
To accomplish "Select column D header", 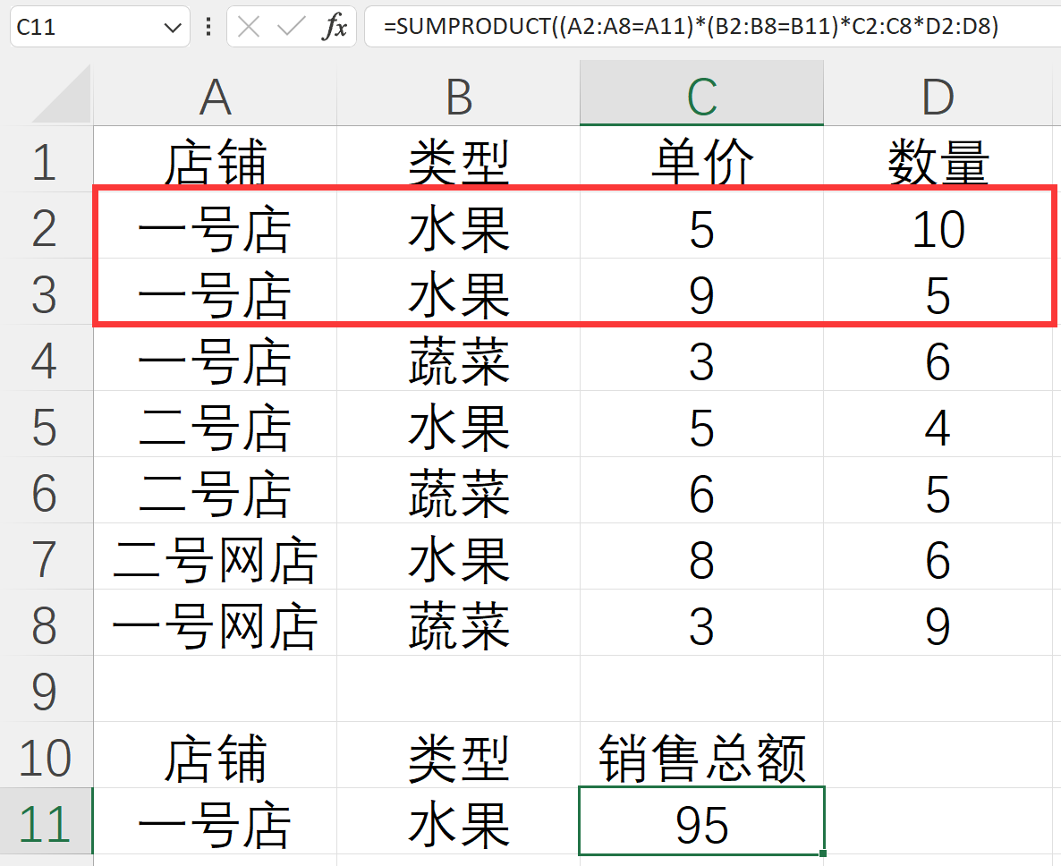I will 938,97.
